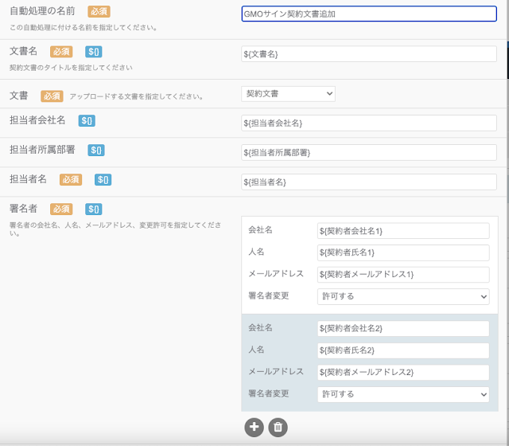The height and width of the screenshot is (446, 509).
Task: Click the 自動処理の名前 label text
Action: coord(42,11)
